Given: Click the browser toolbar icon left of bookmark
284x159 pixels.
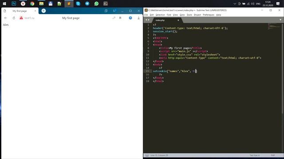Looking at the screenshot, I should pos(114,18).
